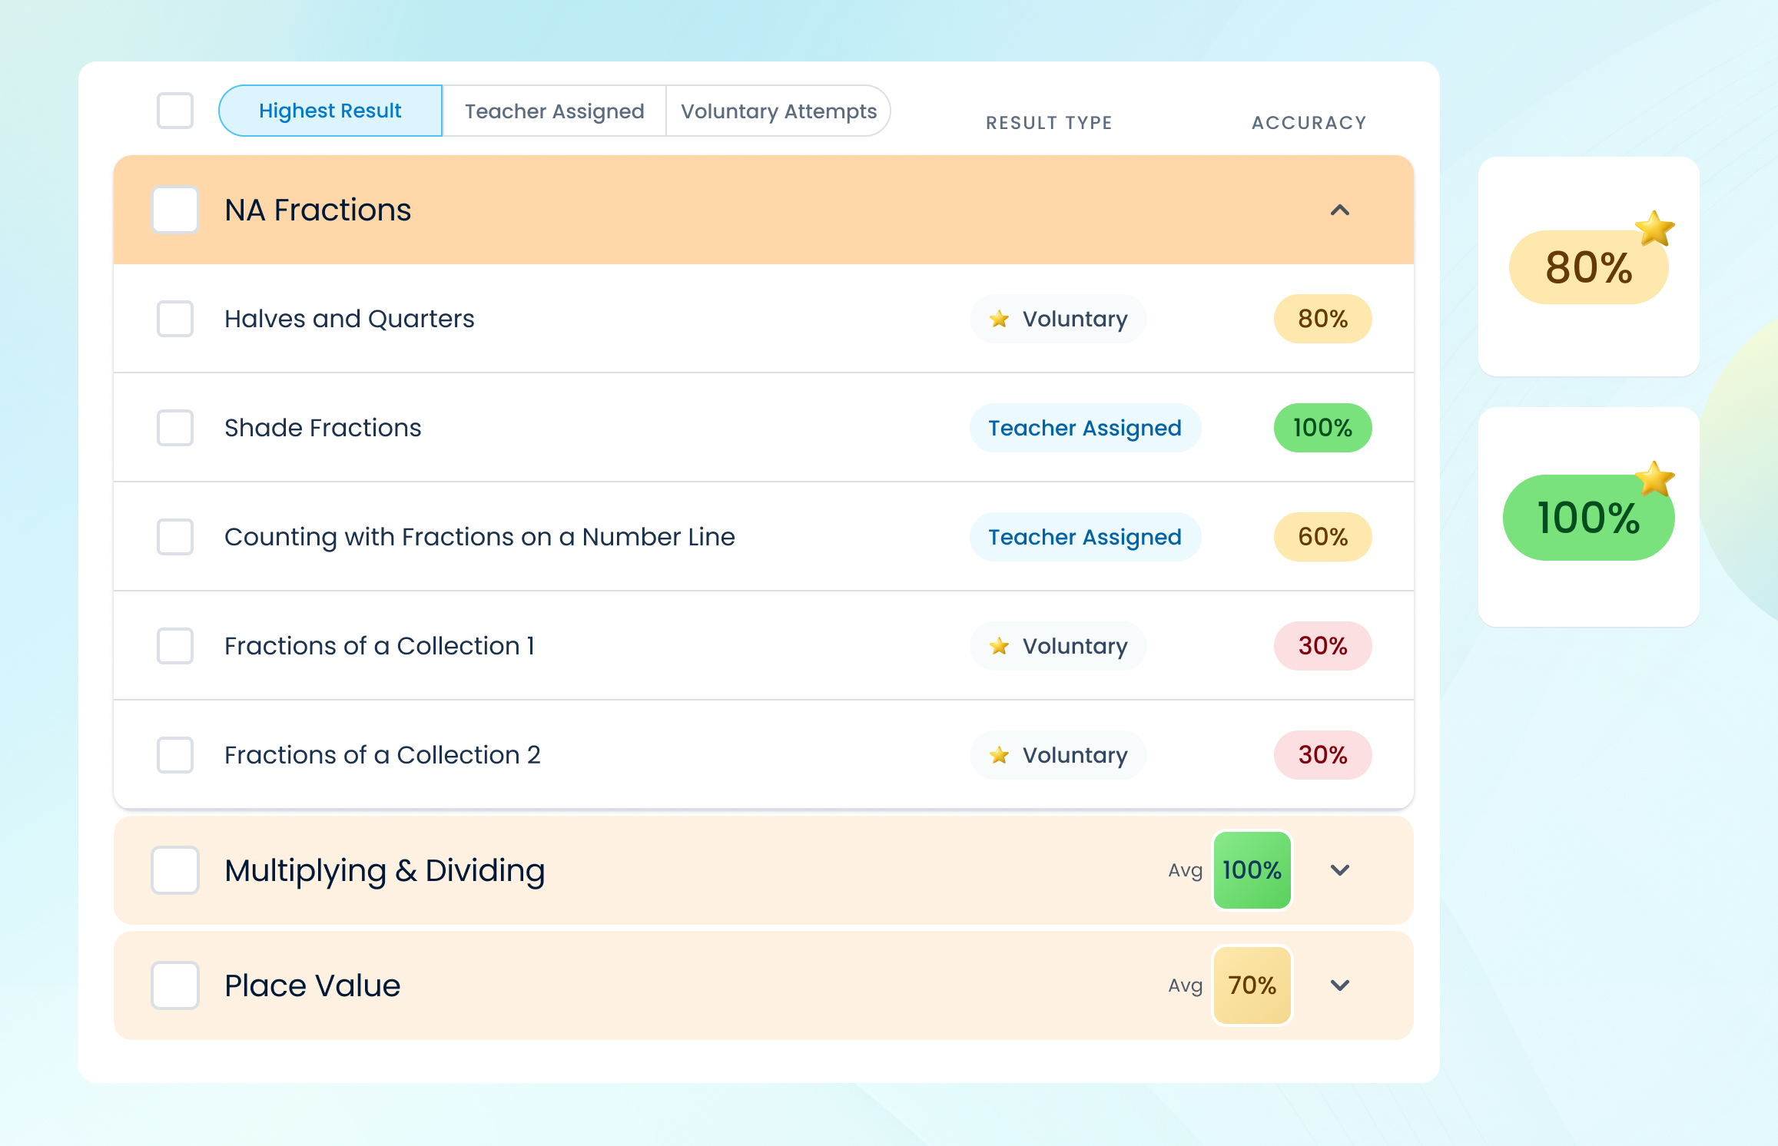Click the 30% accuracy pill on Fractions of a Collection 1
Image resolution: width=1778 pixels, height=1146 pixels.
click(x=1322, y=646)
